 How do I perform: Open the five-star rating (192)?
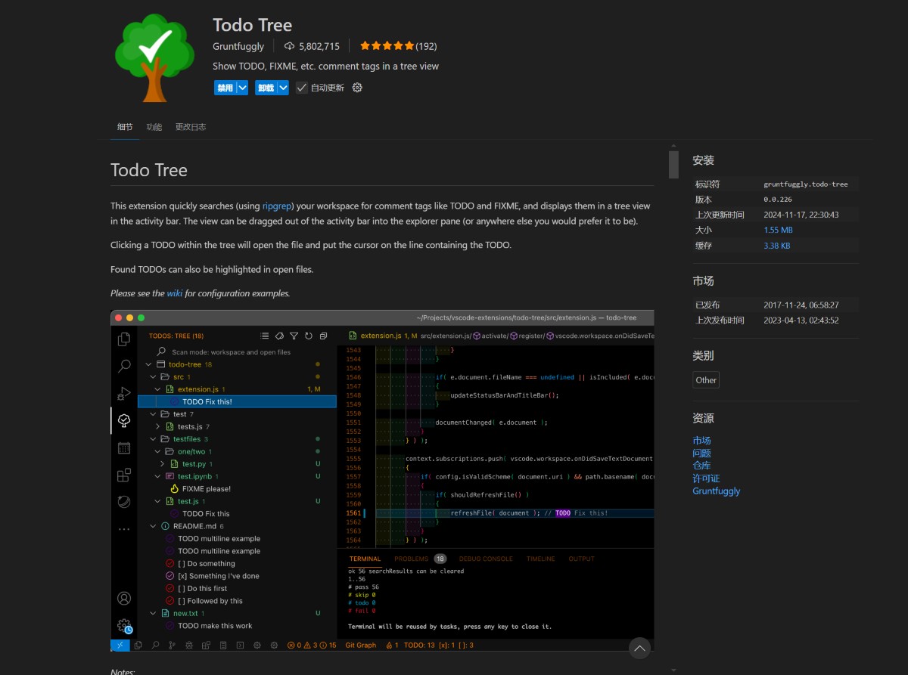398,46
